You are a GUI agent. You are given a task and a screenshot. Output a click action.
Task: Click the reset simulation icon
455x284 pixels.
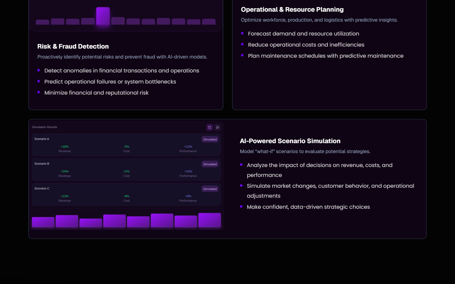(x=210, y=128)
